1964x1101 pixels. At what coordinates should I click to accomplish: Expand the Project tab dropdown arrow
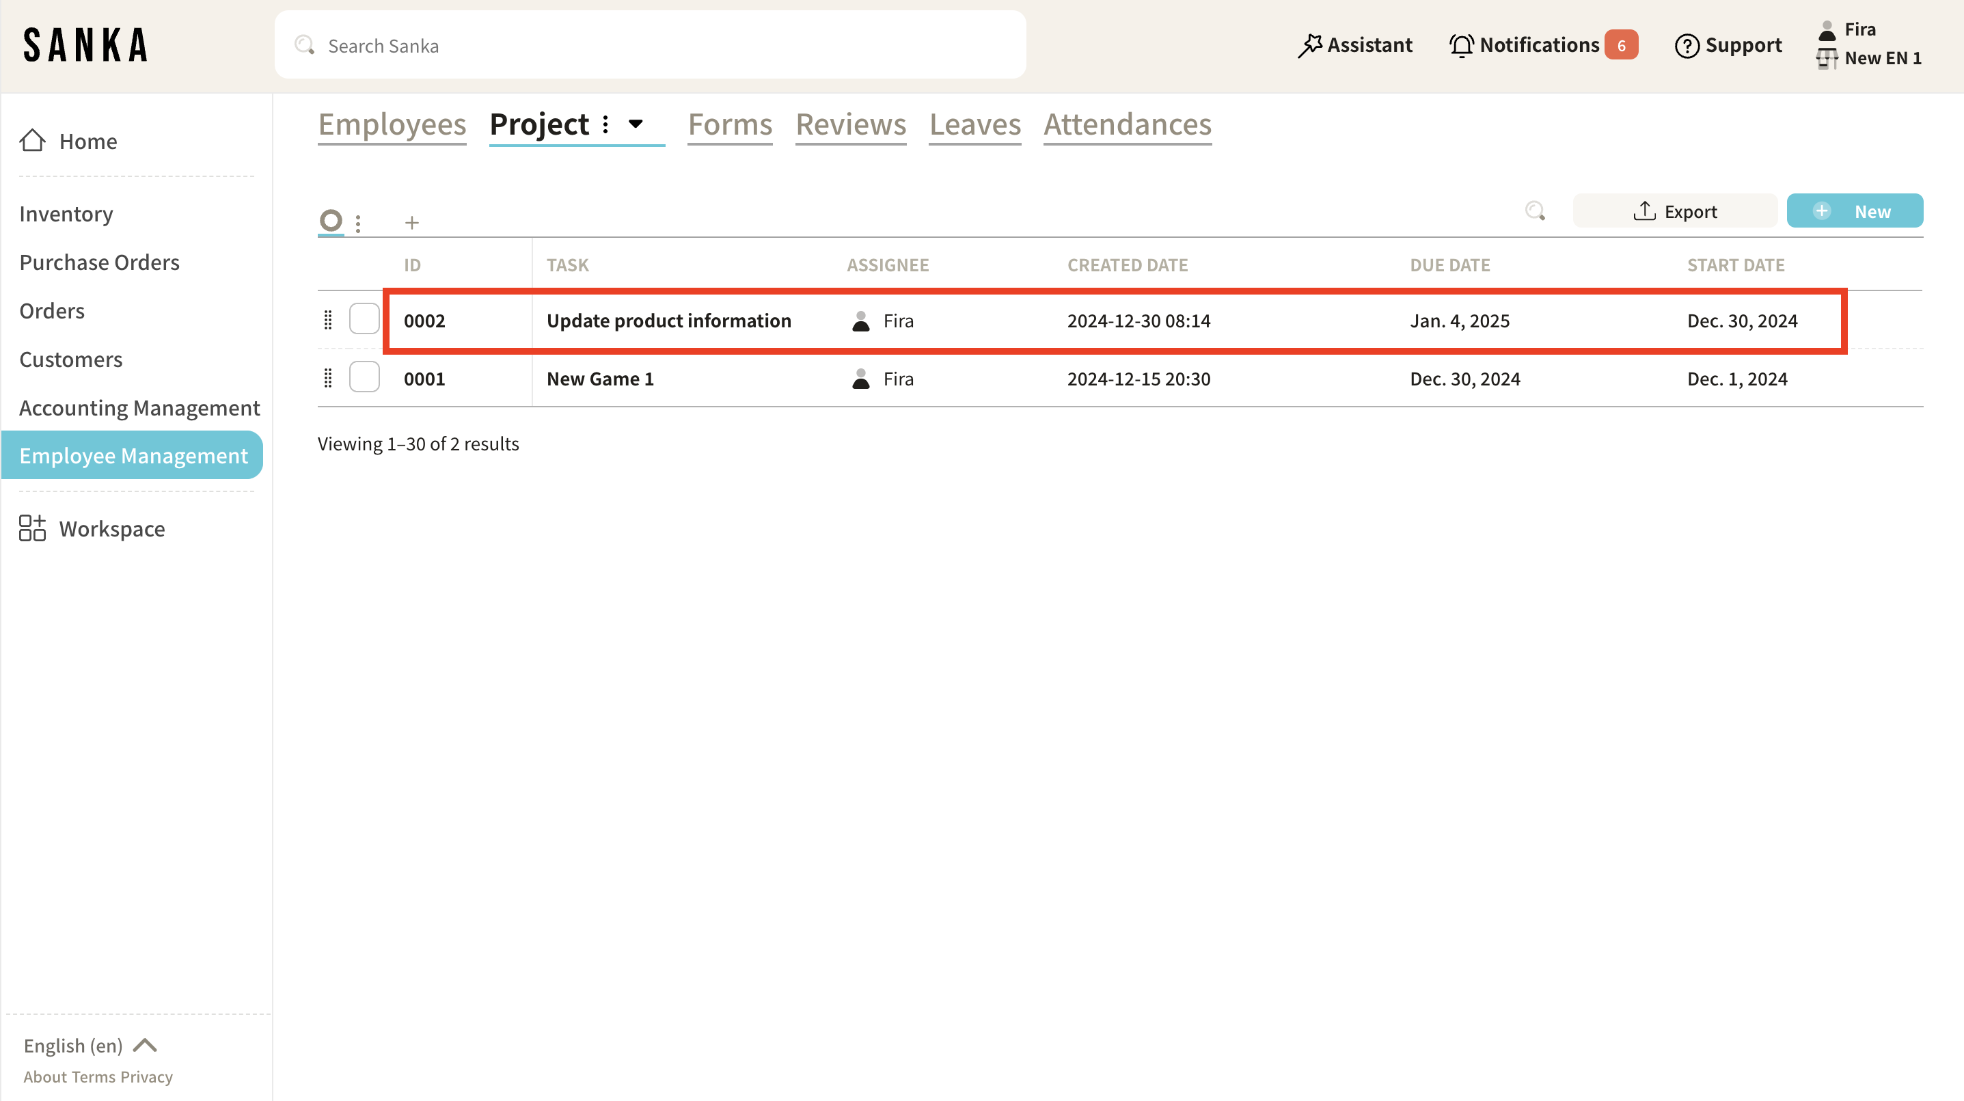pyautogui.click(x=635, y=124)
